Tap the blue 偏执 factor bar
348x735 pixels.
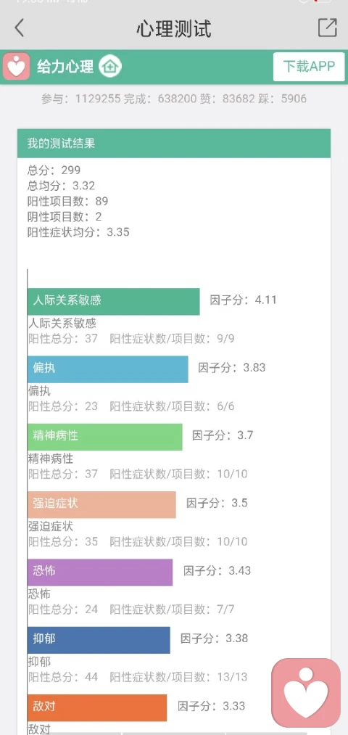[x=108, y=369]
